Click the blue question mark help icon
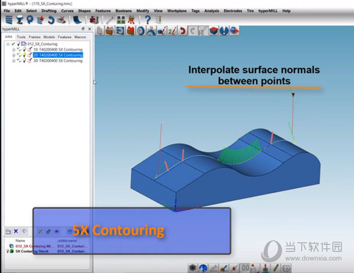The width and height of the screenshot is (354, 273). coord(147,20)
